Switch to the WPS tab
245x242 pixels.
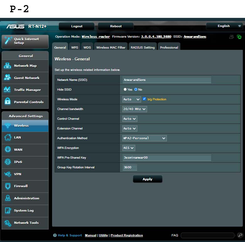(75, 47)
